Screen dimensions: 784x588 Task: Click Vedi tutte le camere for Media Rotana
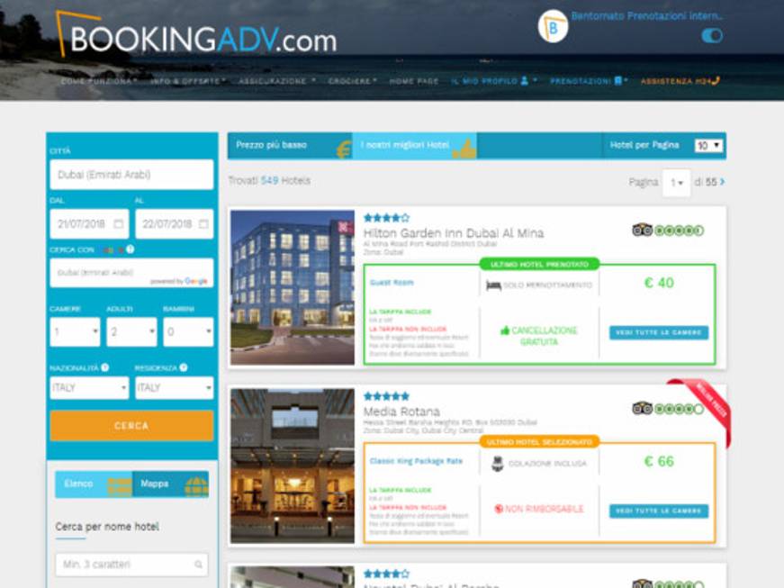659,511
